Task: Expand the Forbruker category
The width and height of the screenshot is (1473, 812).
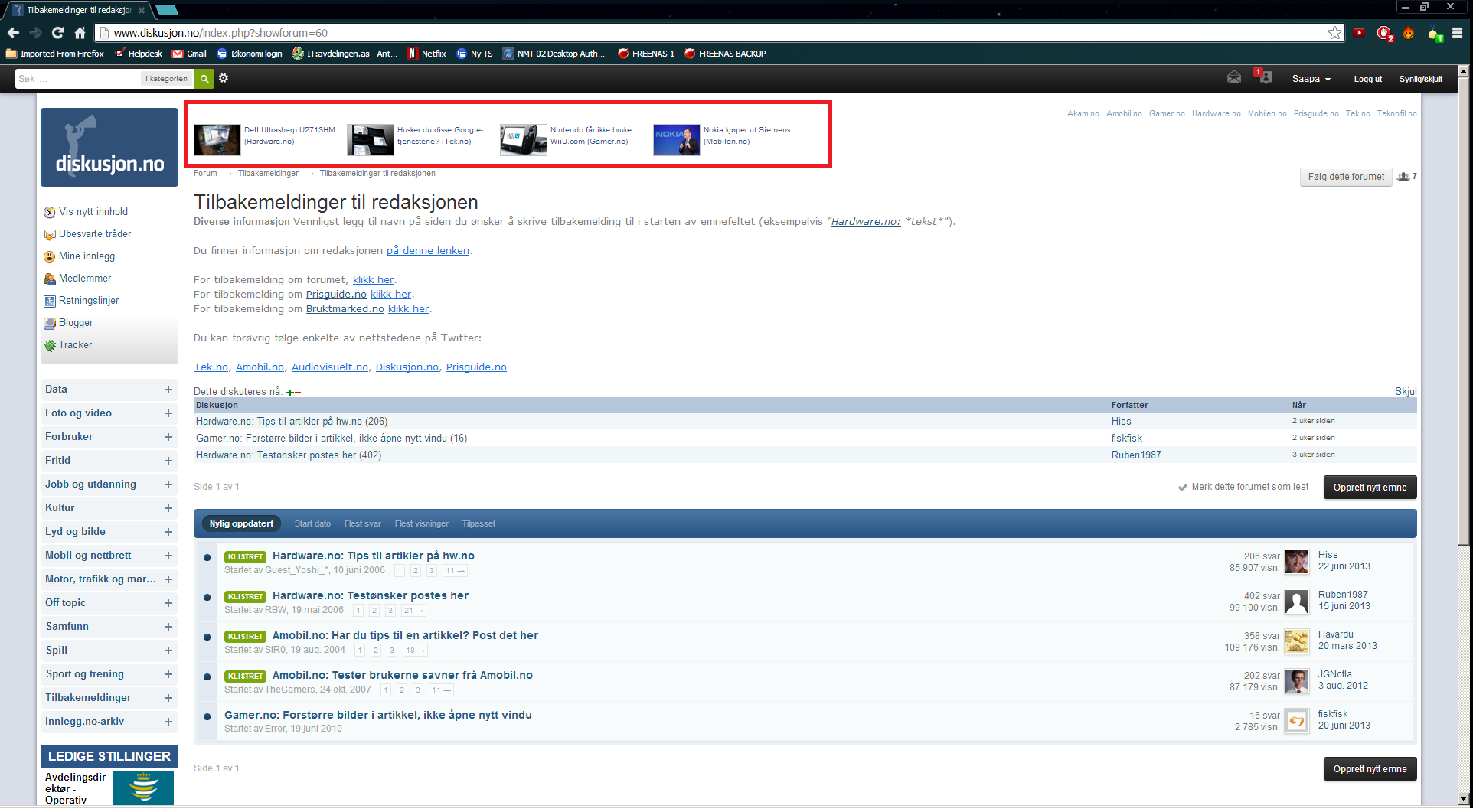Action: click(x=168, y=437)
